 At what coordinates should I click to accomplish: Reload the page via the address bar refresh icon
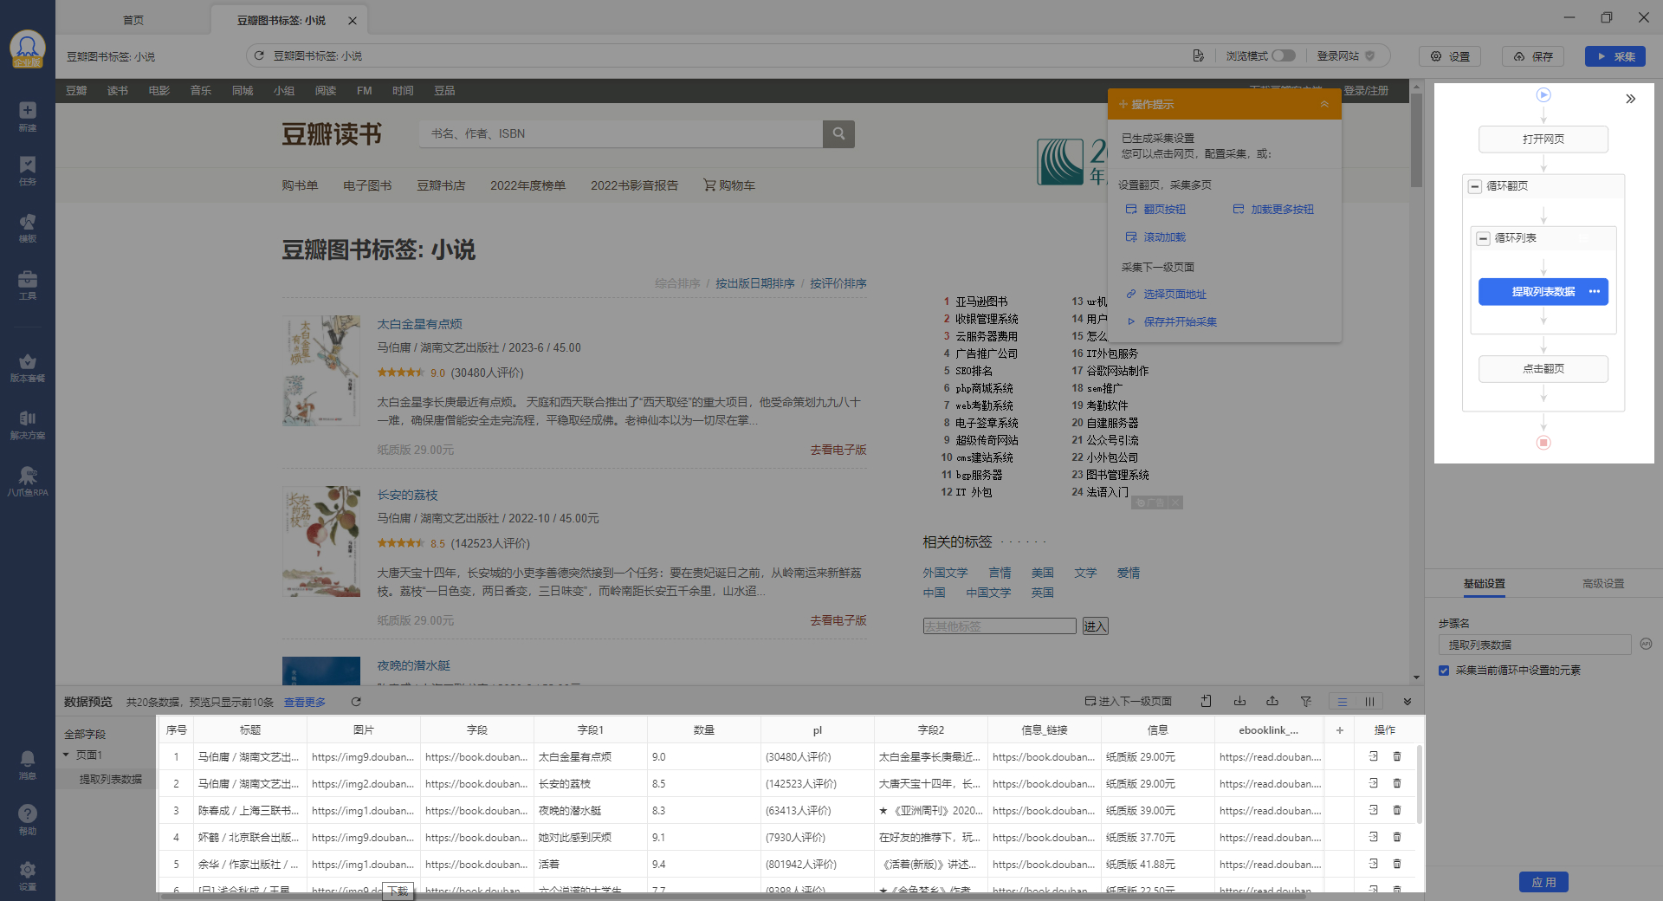[258, 56]
